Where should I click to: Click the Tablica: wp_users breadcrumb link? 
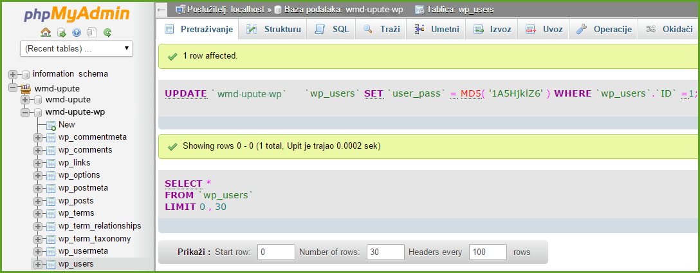coord(460,10)
